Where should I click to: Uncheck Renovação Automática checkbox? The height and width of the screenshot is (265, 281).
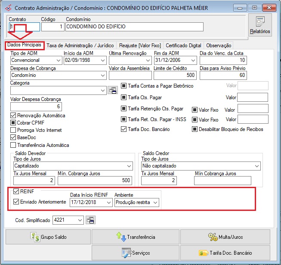13,116
